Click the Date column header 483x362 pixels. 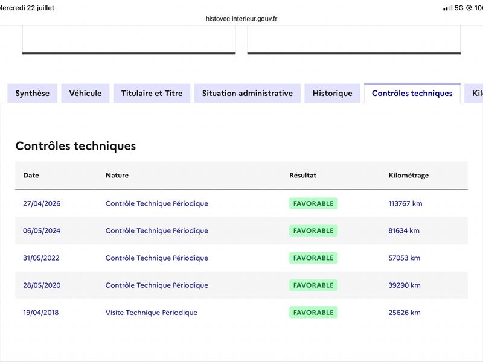point(31,176)
